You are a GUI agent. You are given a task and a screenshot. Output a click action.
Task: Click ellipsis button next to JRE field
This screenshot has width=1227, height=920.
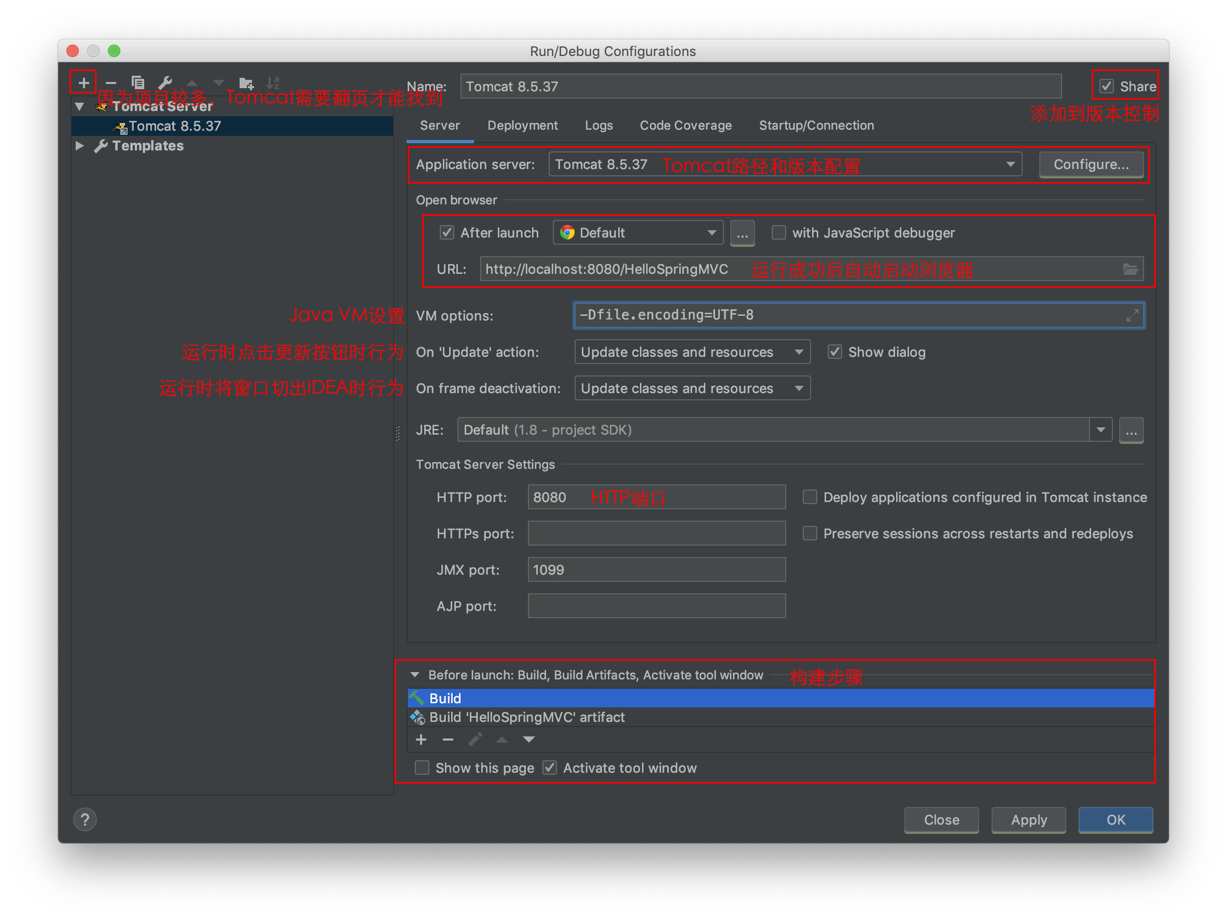[1131, 430]
